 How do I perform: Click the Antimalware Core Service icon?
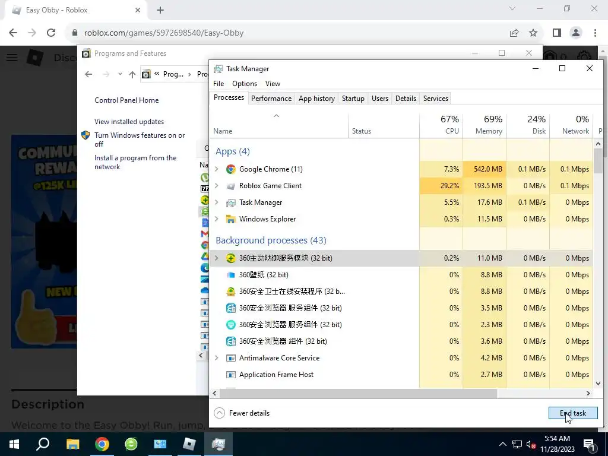pyautogui.click(x=231, y=358)
